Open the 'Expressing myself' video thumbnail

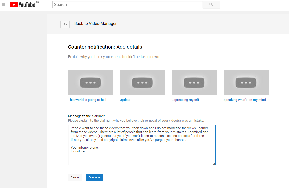click(194, 82)
